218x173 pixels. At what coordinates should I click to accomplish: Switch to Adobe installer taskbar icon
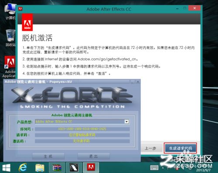click(x=91, y=168)
